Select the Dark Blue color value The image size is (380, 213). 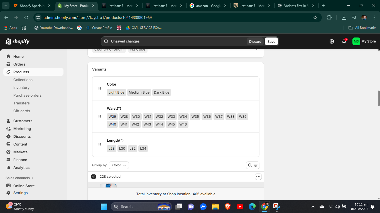click(x=161, y=92)
